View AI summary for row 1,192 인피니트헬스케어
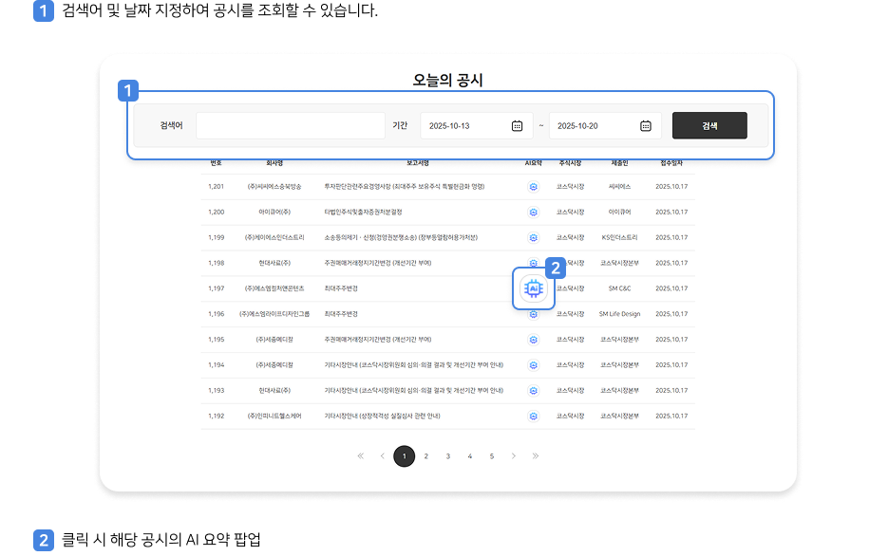 point(534,416)
